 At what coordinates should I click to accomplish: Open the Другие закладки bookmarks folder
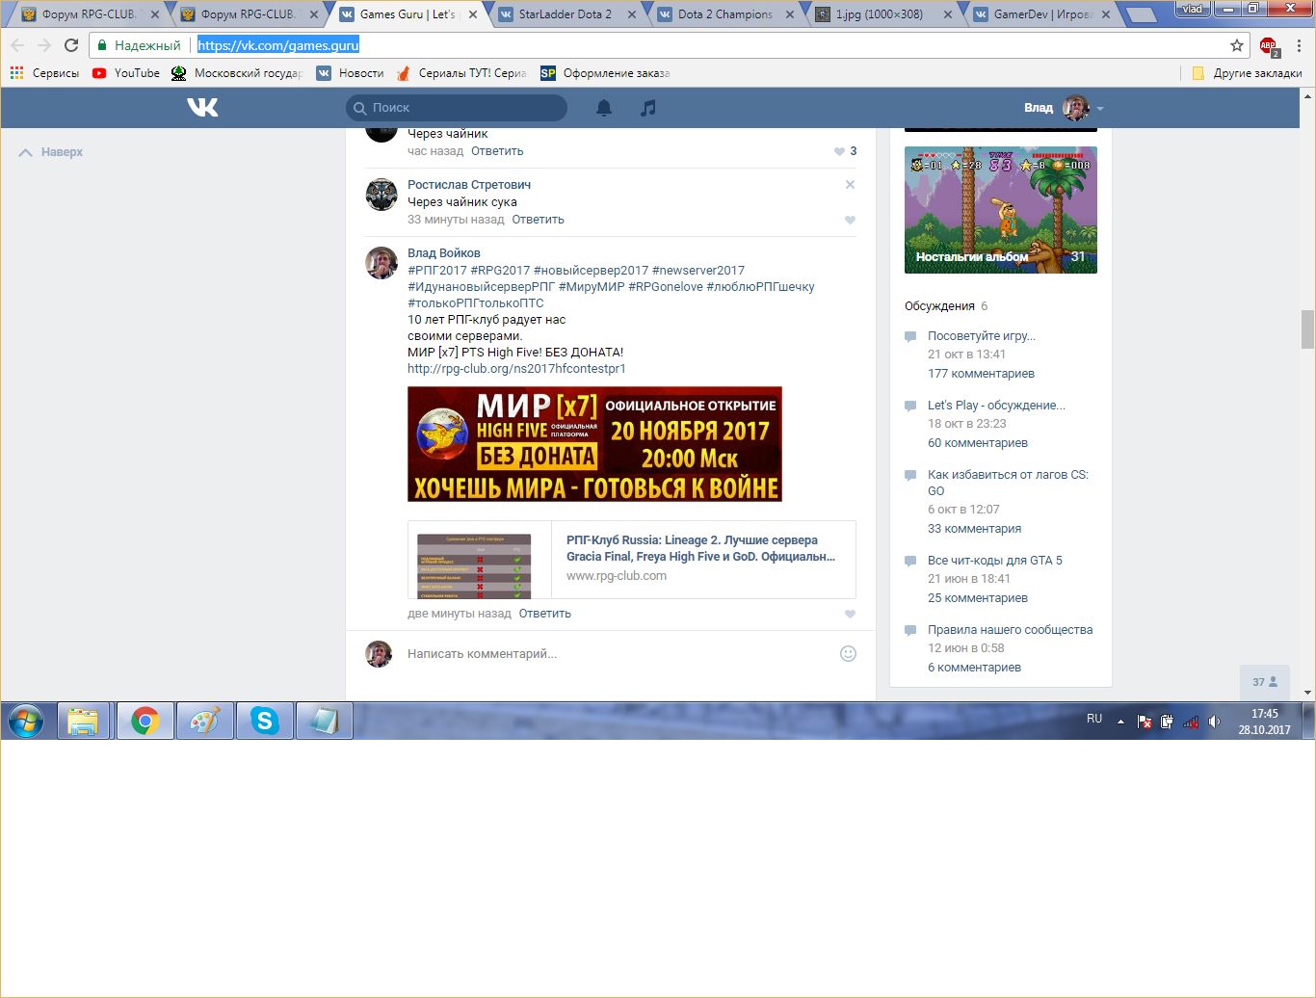coord(1247,73)
